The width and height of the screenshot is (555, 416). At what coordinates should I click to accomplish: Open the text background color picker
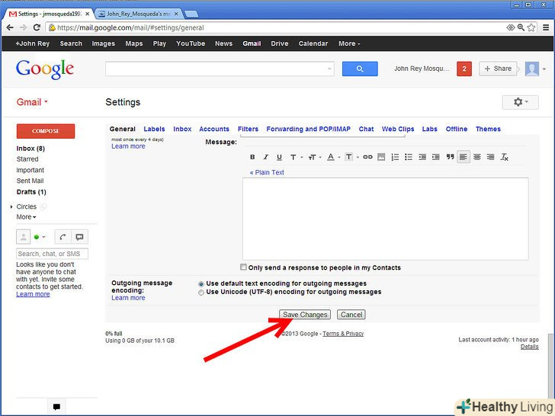pyautogui.click(x=351, y=157)
